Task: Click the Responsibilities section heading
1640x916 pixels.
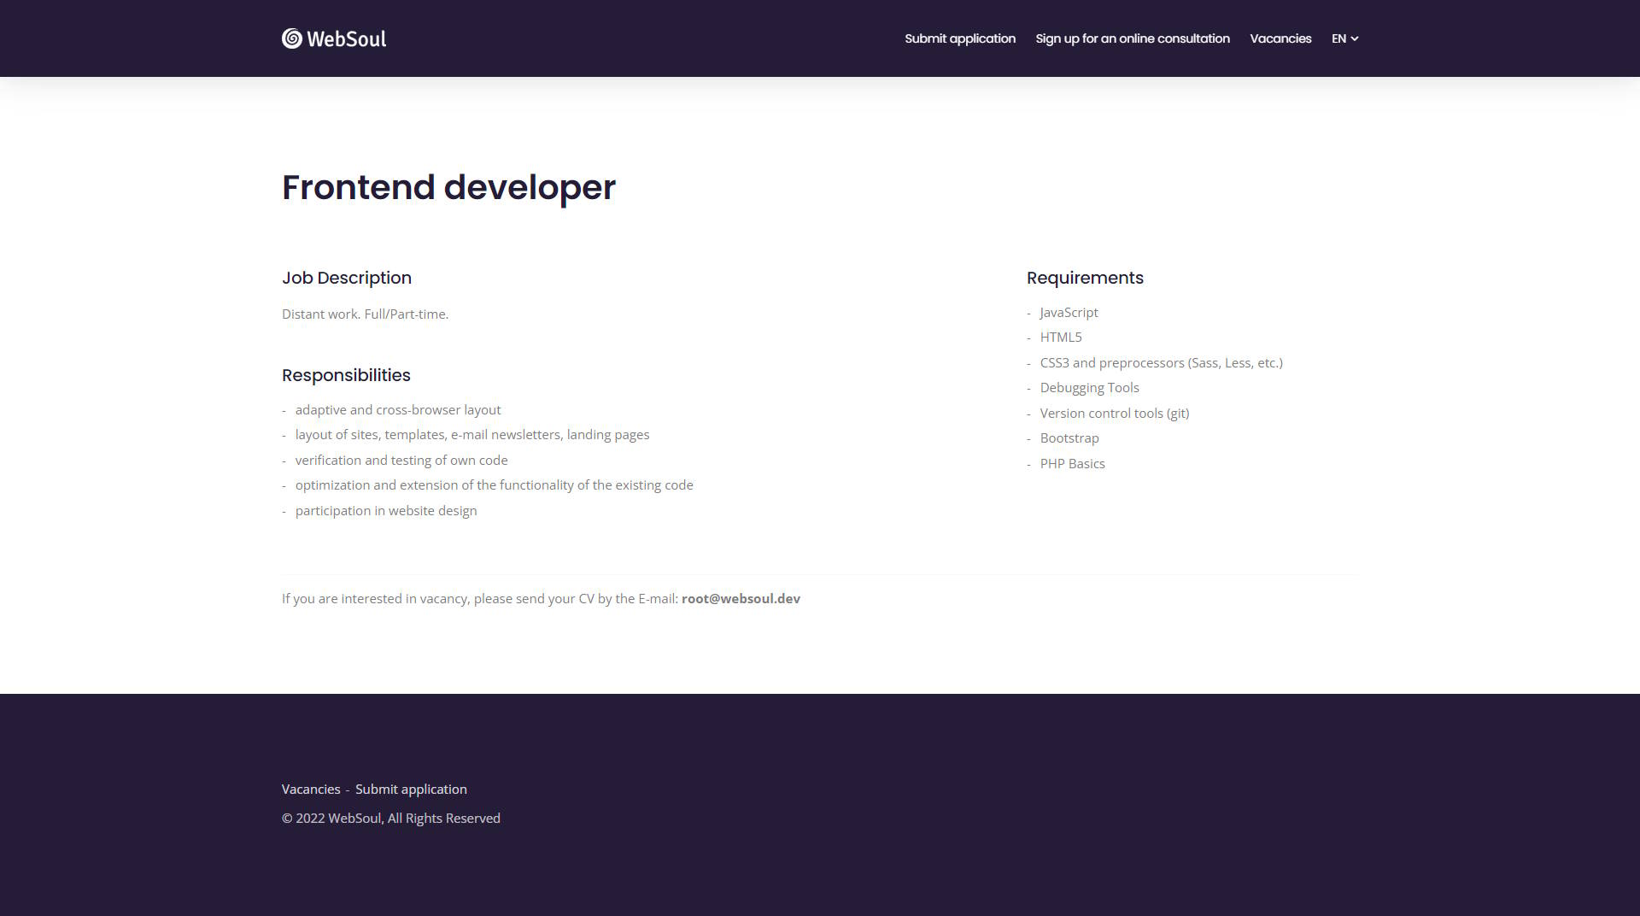Action: (346, 374)
